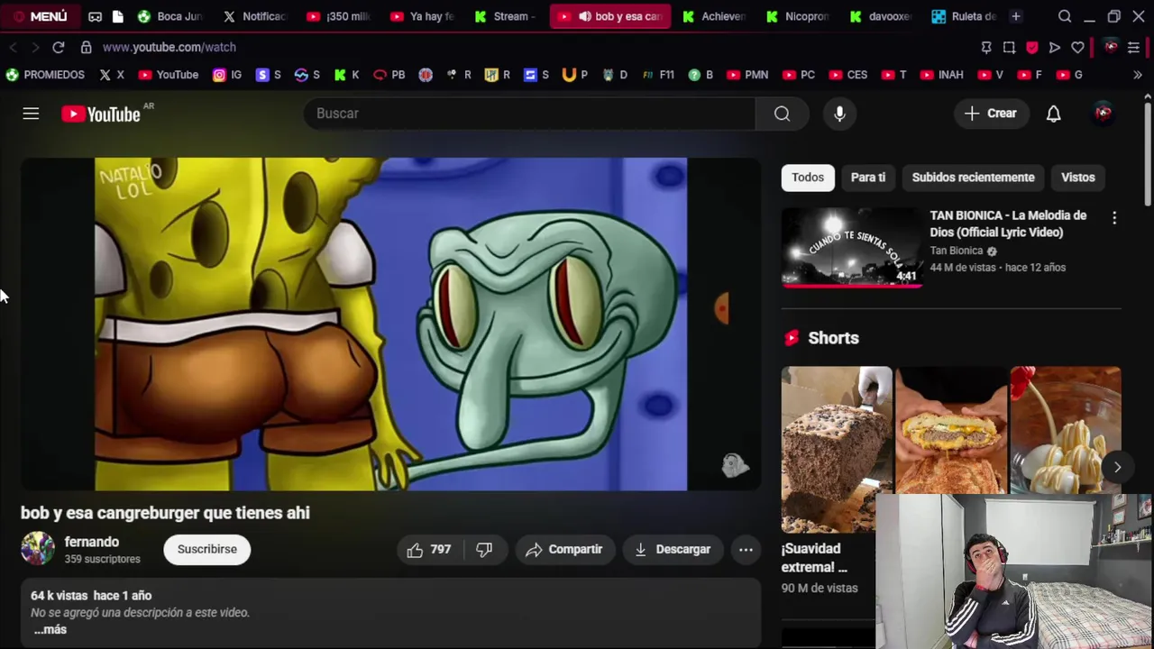Click the fernando channel avatar
Screen dimensions: 1154x649
pos(38,549)
